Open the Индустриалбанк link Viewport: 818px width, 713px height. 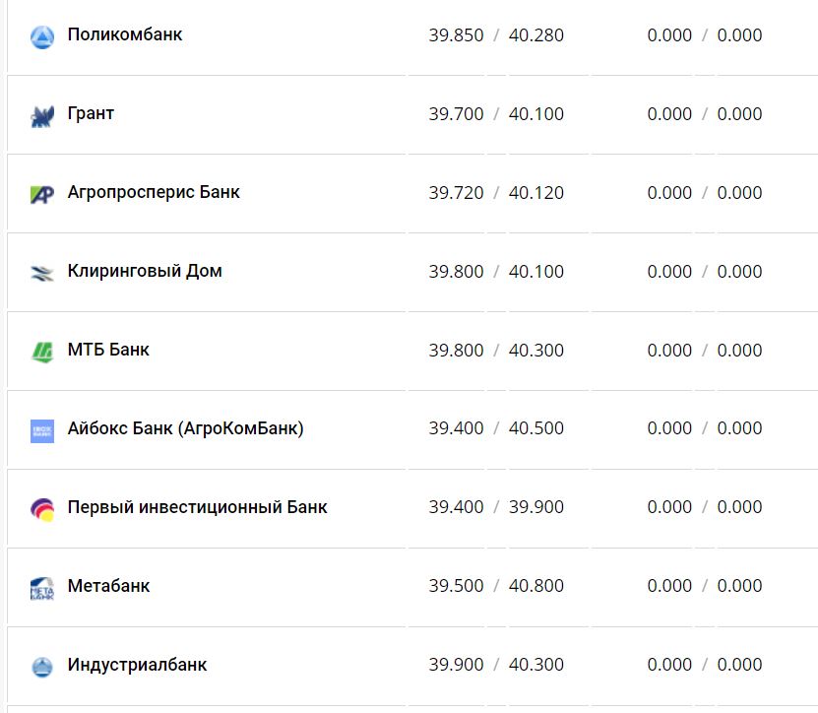pos(137,665)
